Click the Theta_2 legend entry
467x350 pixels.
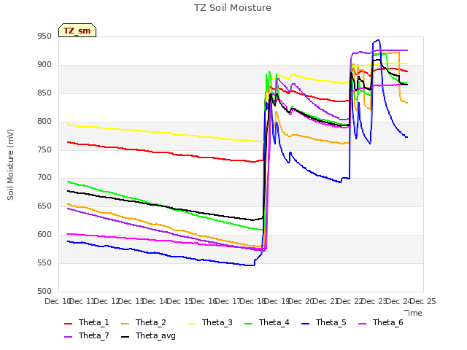(x=144, y=322)
